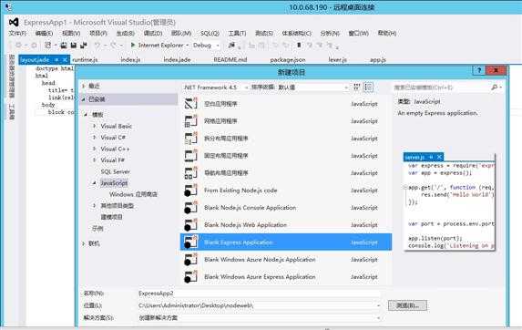Pin the layout.jade tab
The image size is (522, 330).
[x=56, y=59]
